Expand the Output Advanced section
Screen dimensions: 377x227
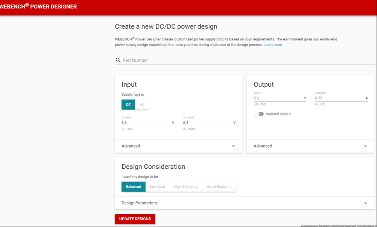click(311, 146)
